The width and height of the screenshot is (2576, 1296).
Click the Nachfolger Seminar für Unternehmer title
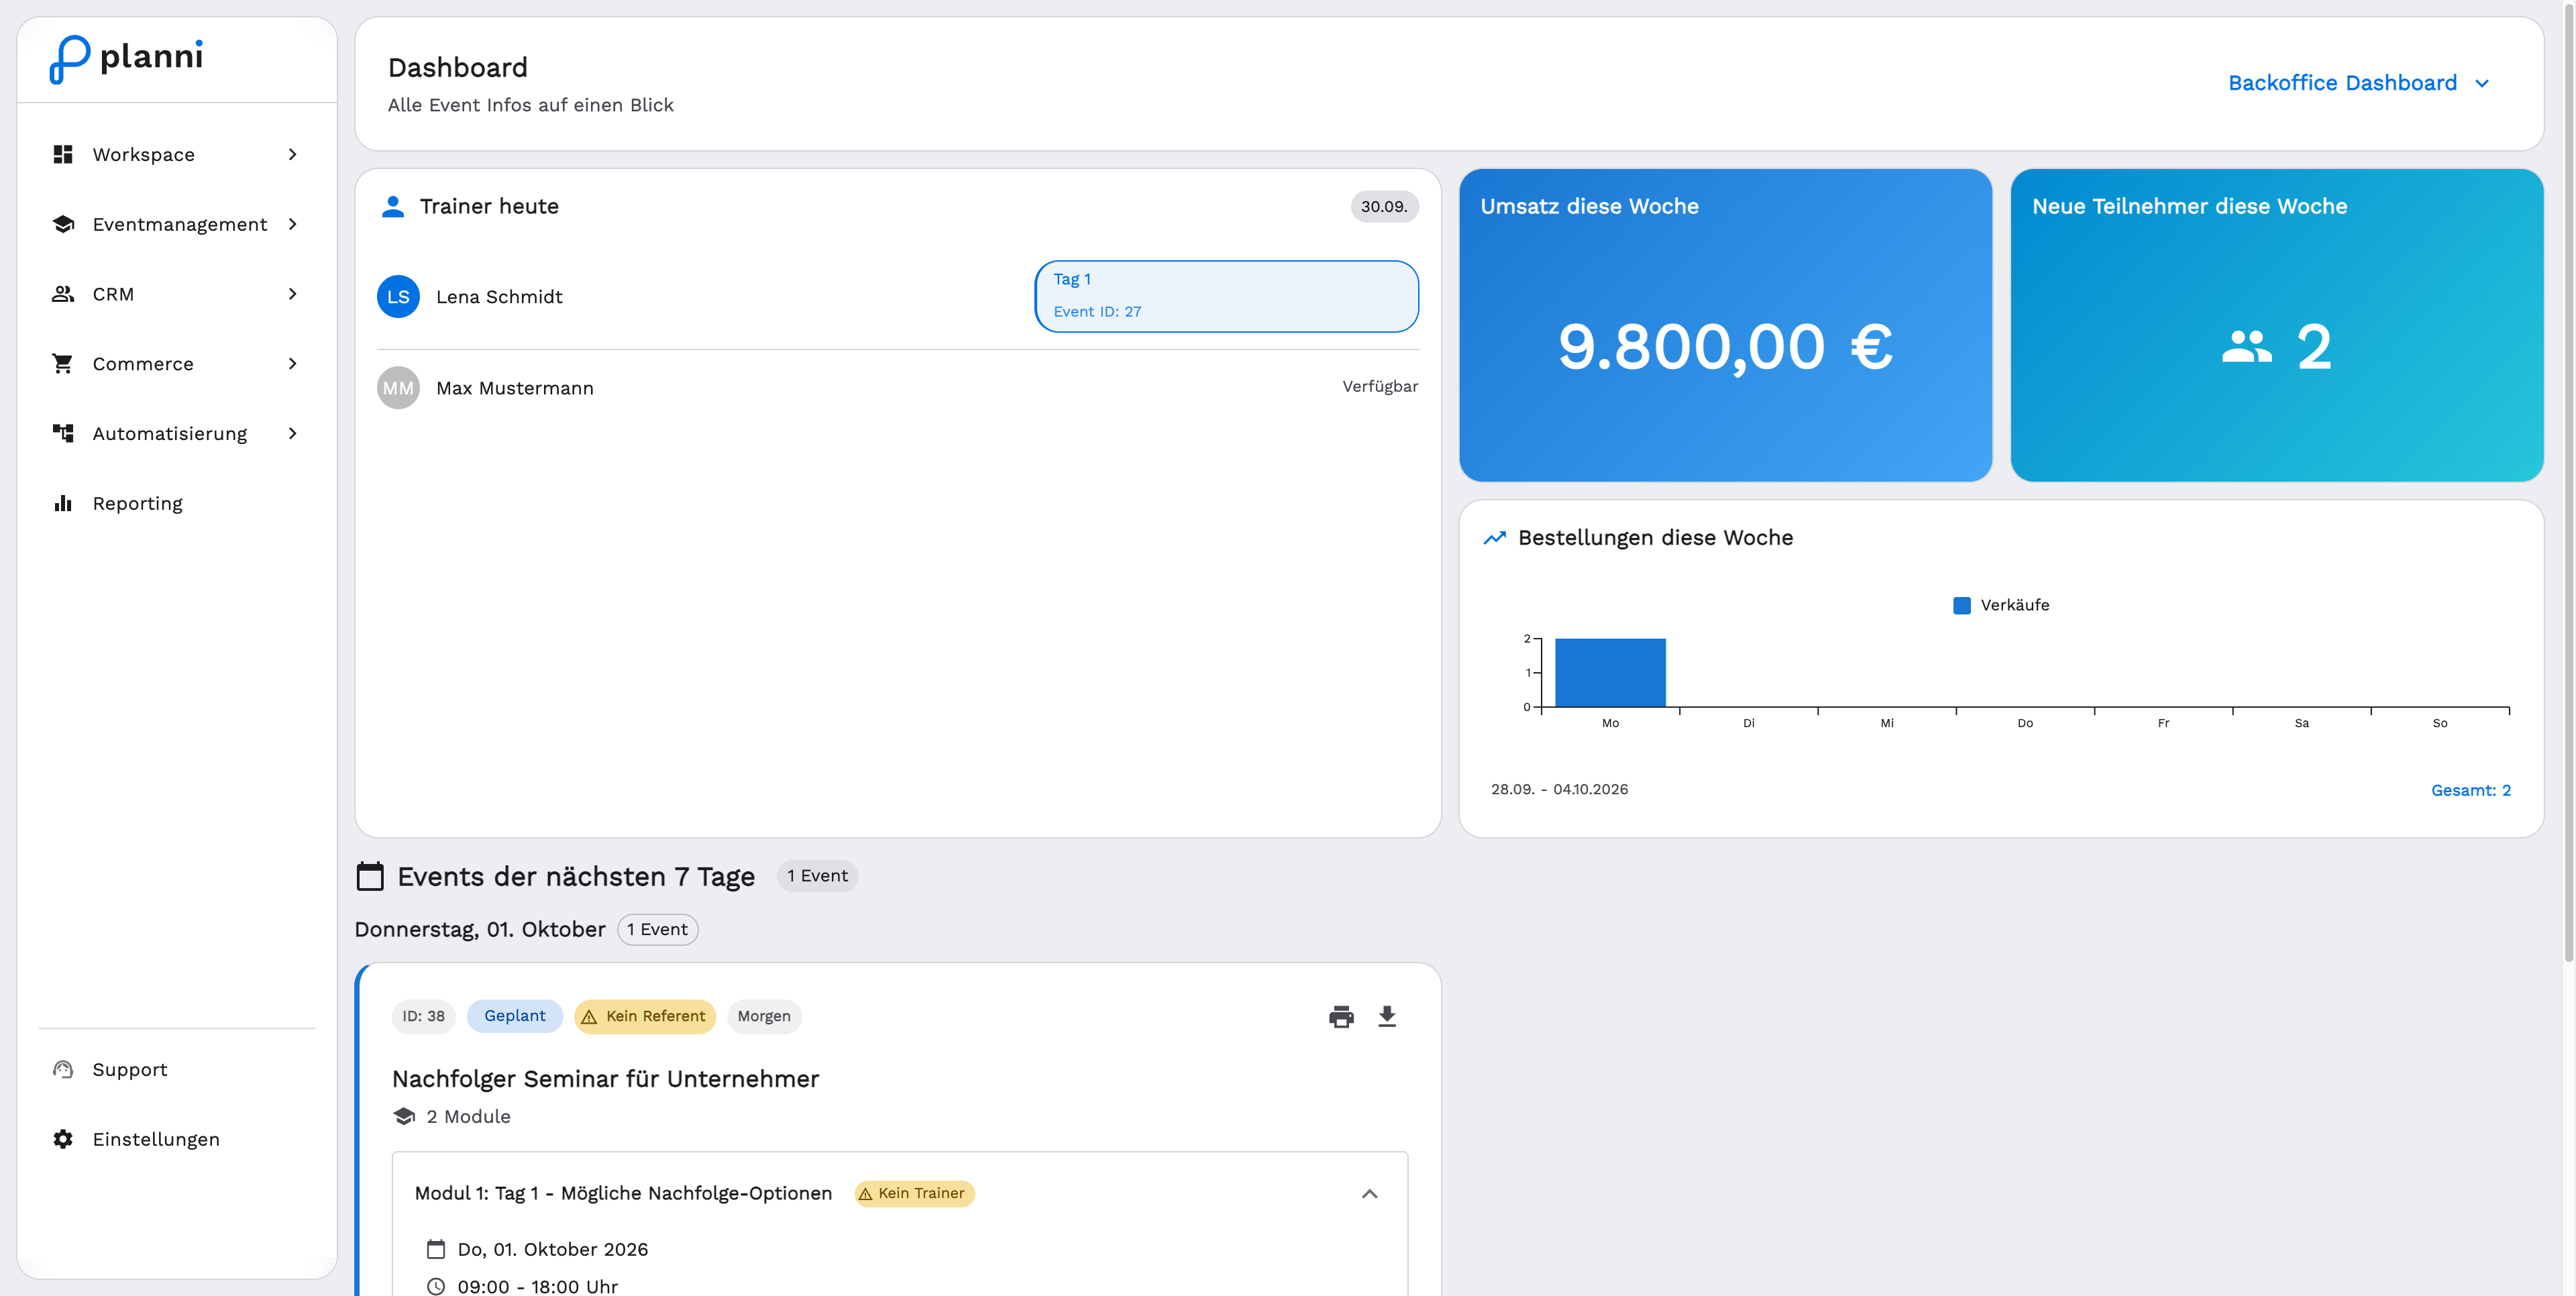[x=605, y=1079]
